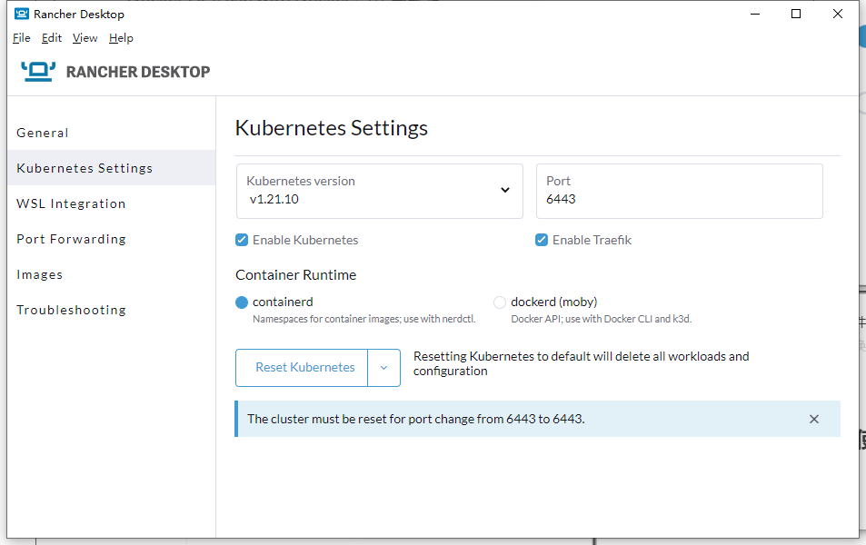Image resolution: width=866 pixels, height=545 pixels.
Task: Select the dockerd (moby) runtime option
Action: pos(500,302)
